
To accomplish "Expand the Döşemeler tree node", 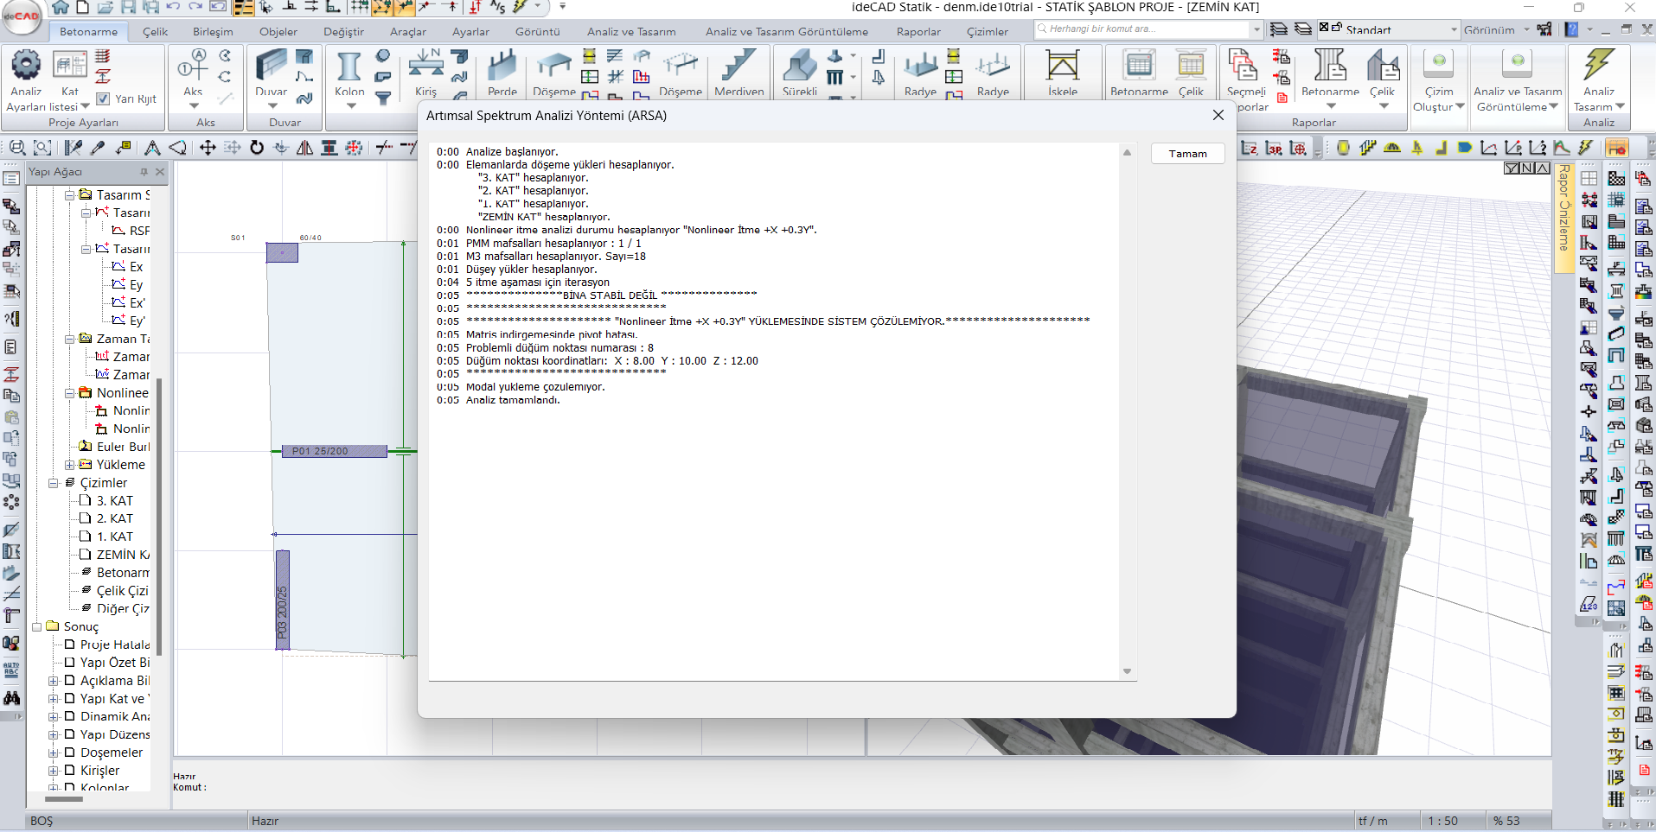I will point(54,753).
